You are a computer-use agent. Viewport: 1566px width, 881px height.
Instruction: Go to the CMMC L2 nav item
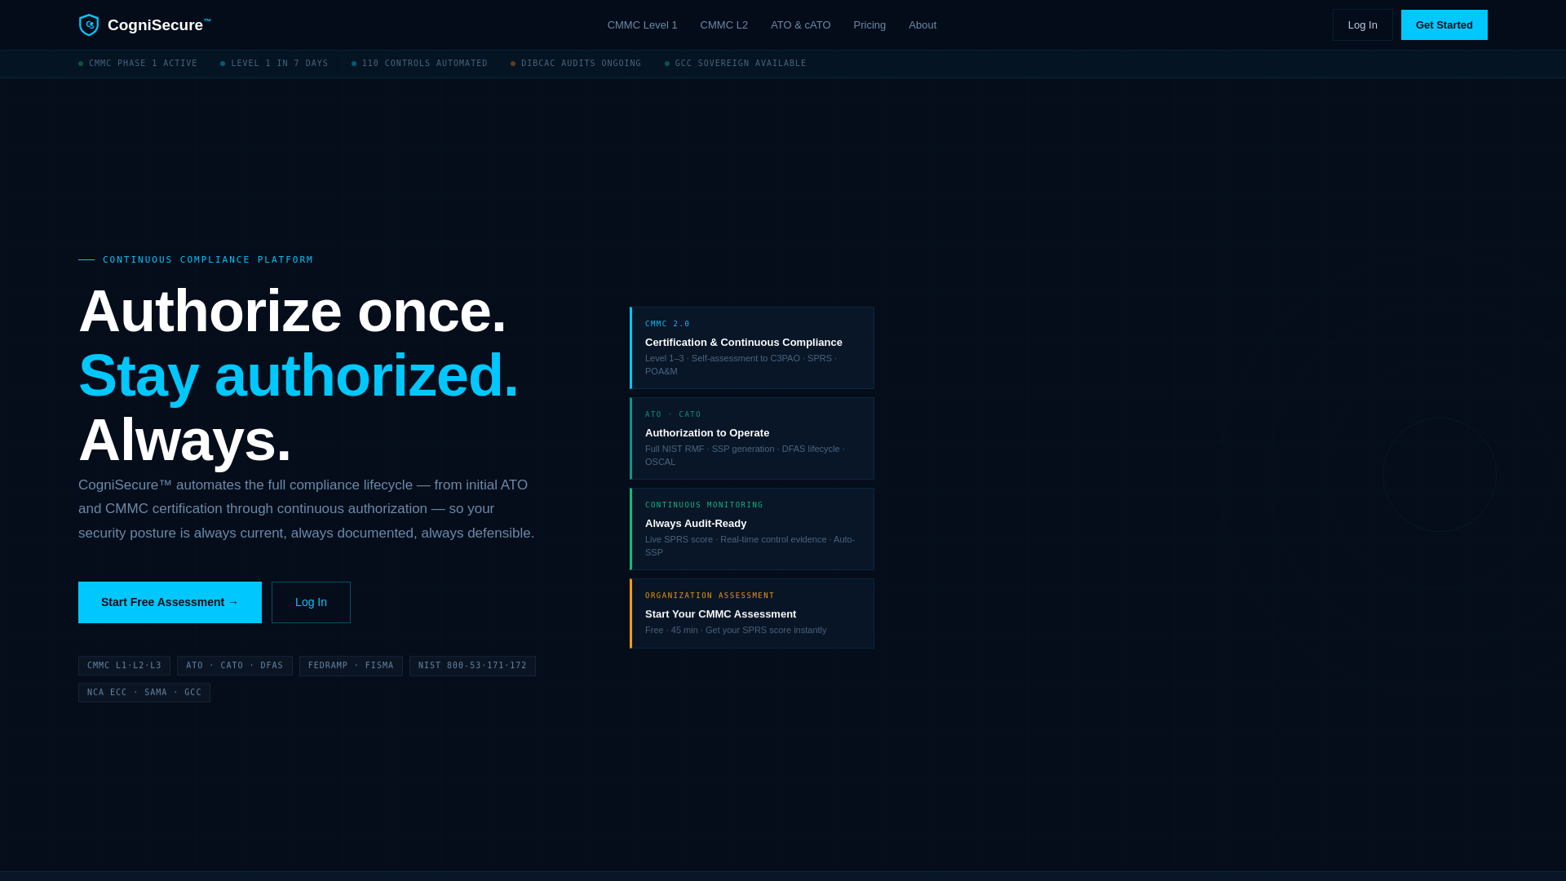coord(723,25)
